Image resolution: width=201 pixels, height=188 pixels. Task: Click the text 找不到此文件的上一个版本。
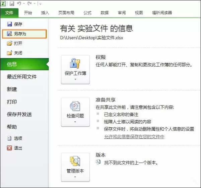tap(131, 163)
